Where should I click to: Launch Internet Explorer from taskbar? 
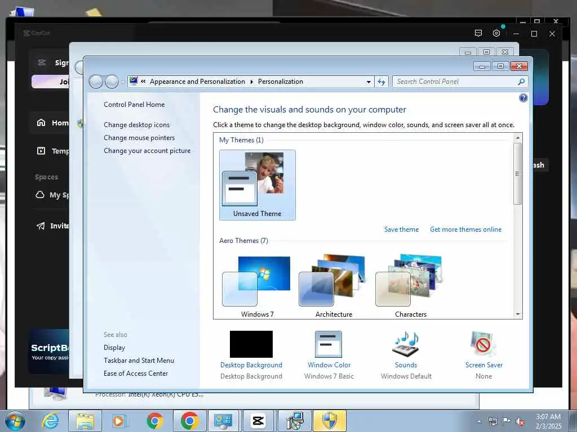point(50,421)
